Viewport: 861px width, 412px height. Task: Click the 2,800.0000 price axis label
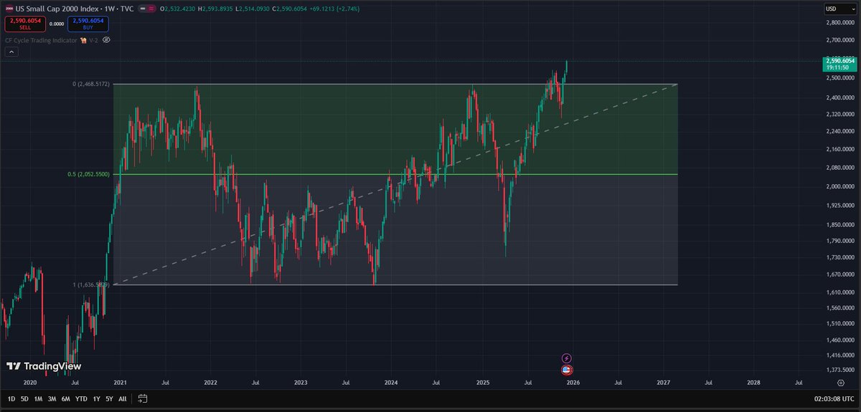point(841,23)
